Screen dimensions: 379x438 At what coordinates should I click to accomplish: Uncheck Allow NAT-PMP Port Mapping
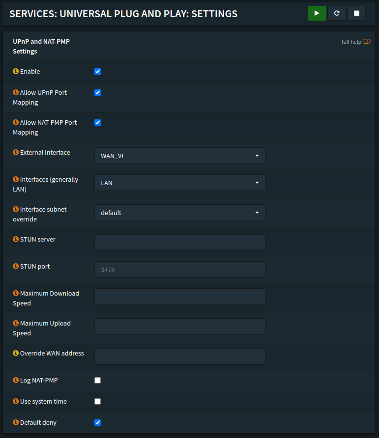pyautogui.click(x=97, y=123)
